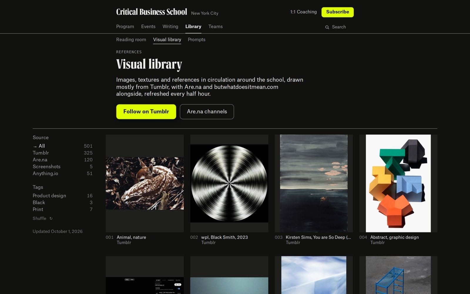Open the Teams nav item
The height and width of the screenshot is (294, 470).
tap(216, 26)
